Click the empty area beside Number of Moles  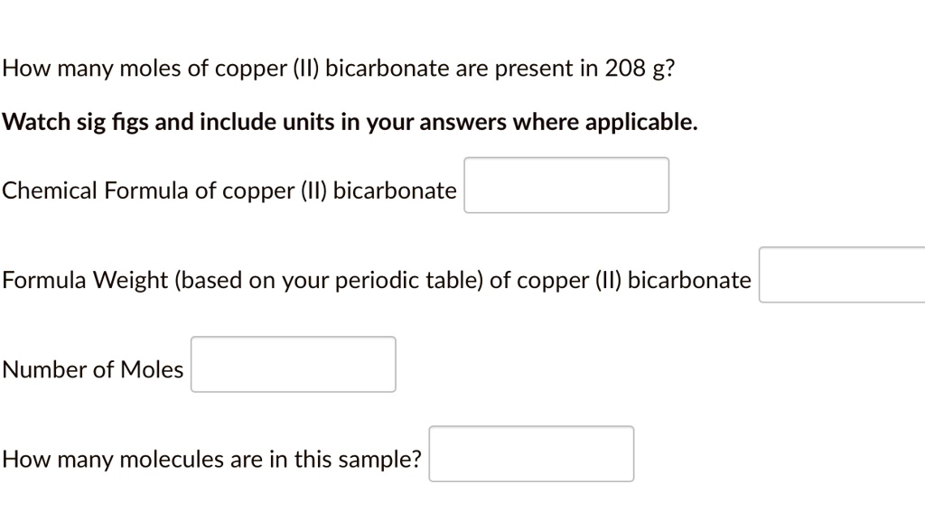293,364
